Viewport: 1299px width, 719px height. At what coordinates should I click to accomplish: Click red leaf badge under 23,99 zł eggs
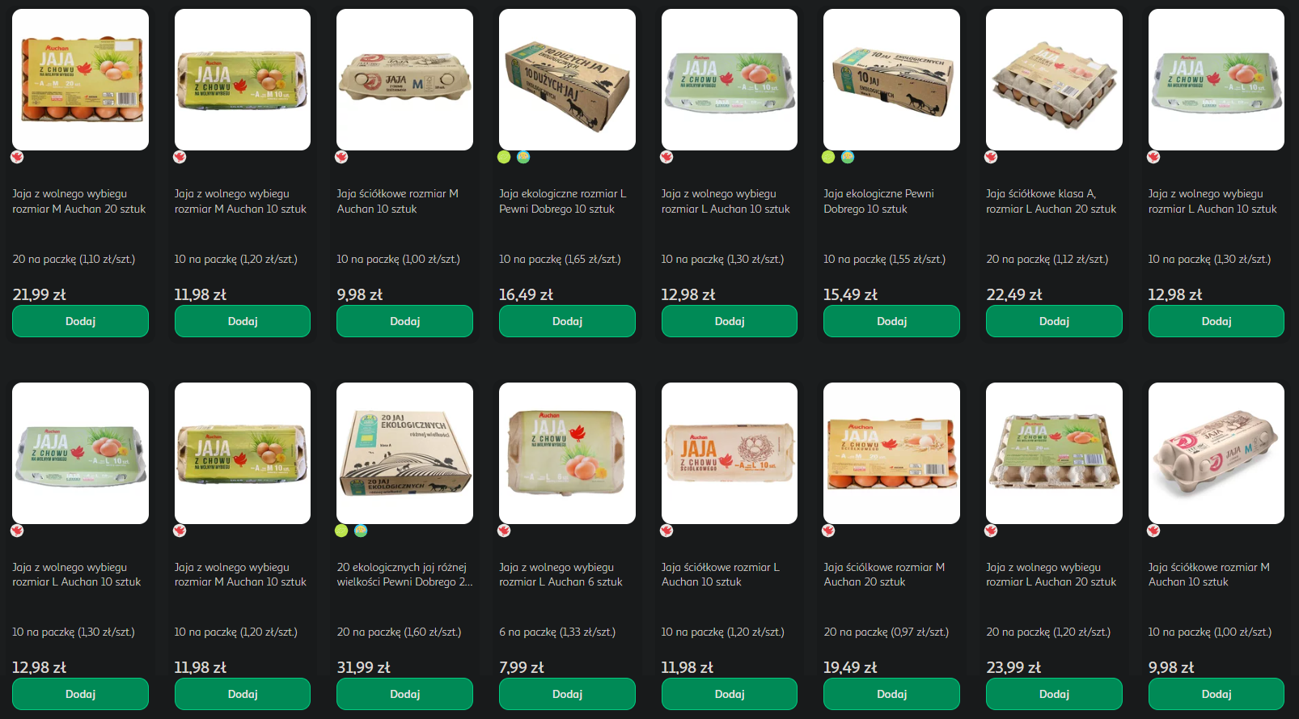tap(991, 531)
